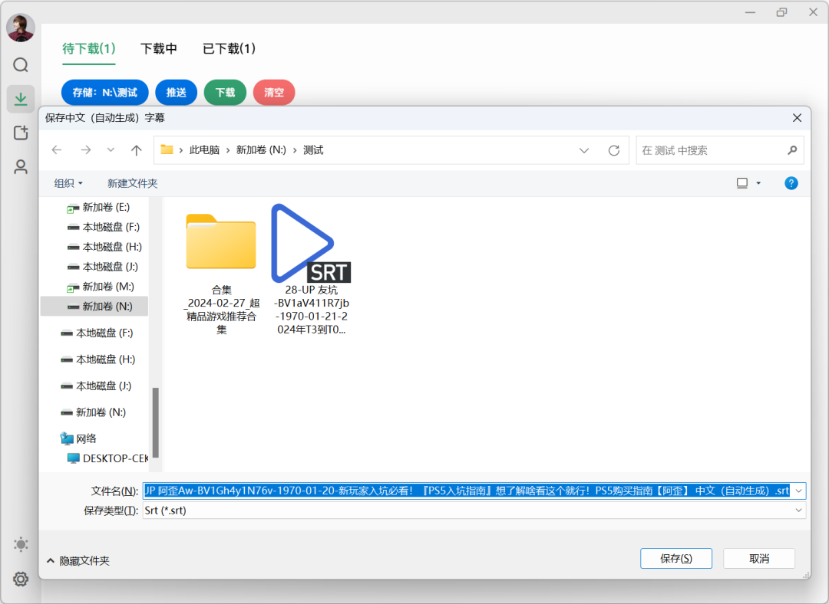Select 新加卷 (N:) breadcrumb segment

(261, 150)
